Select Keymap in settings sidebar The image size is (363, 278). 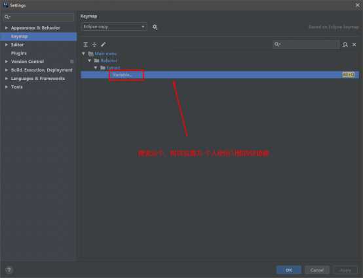click(39, 37)
